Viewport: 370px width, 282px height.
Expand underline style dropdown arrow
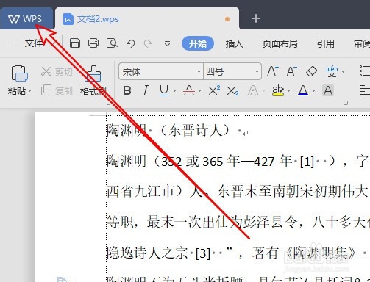click(174, 91)
